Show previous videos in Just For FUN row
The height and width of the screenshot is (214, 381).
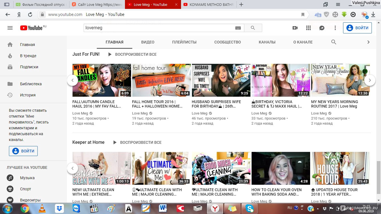(x=73, y=80)
